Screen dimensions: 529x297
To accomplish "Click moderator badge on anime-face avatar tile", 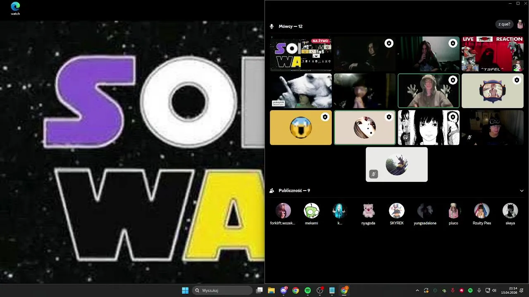I will (389, 117).
